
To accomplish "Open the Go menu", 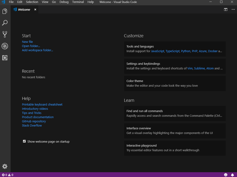I will pos(54,2).
